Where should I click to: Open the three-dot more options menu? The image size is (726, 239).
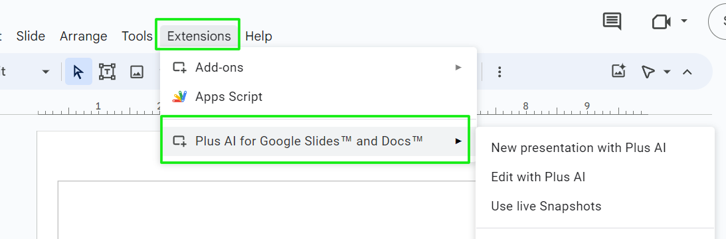pyautogui.click(x=499, y=72)
